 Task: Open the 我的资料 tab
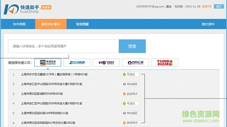point(208,24)
